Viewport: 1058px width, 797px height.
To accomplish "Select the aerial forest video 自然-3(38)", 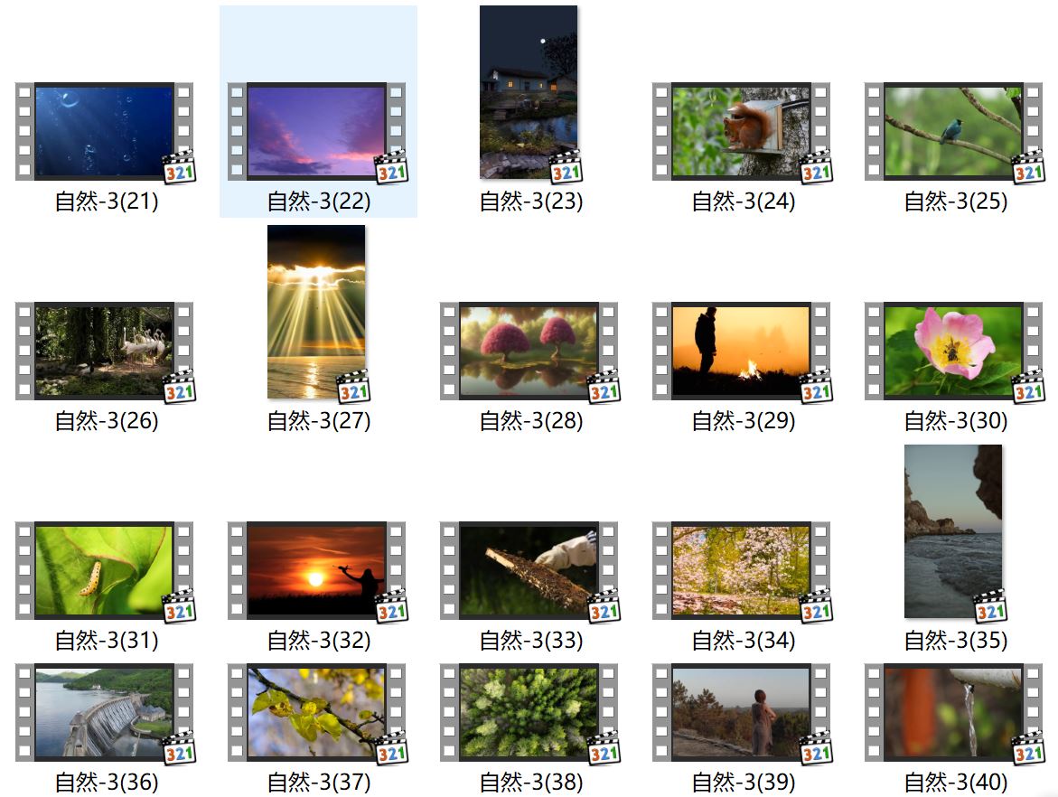I will (x=529, y=713).
